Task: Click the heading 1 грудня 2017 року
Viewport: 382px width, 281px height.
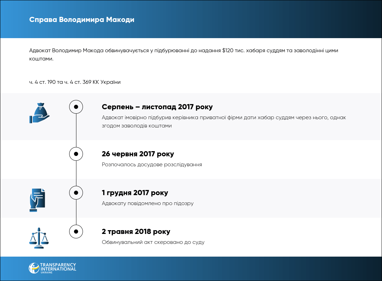Action: [135, 193]
